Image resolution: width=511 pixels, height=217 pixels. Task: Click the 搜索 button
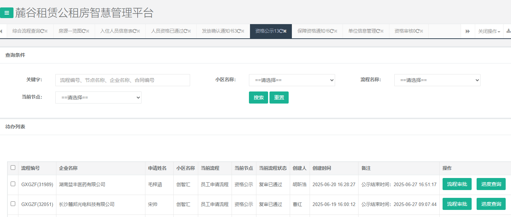tap(259, 98)
